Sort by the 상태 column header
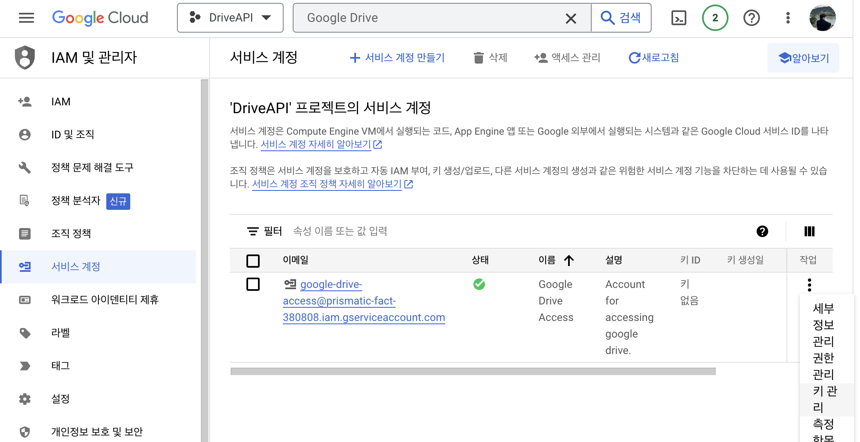This screenshot has width=860, height=442. coord(480,260)
